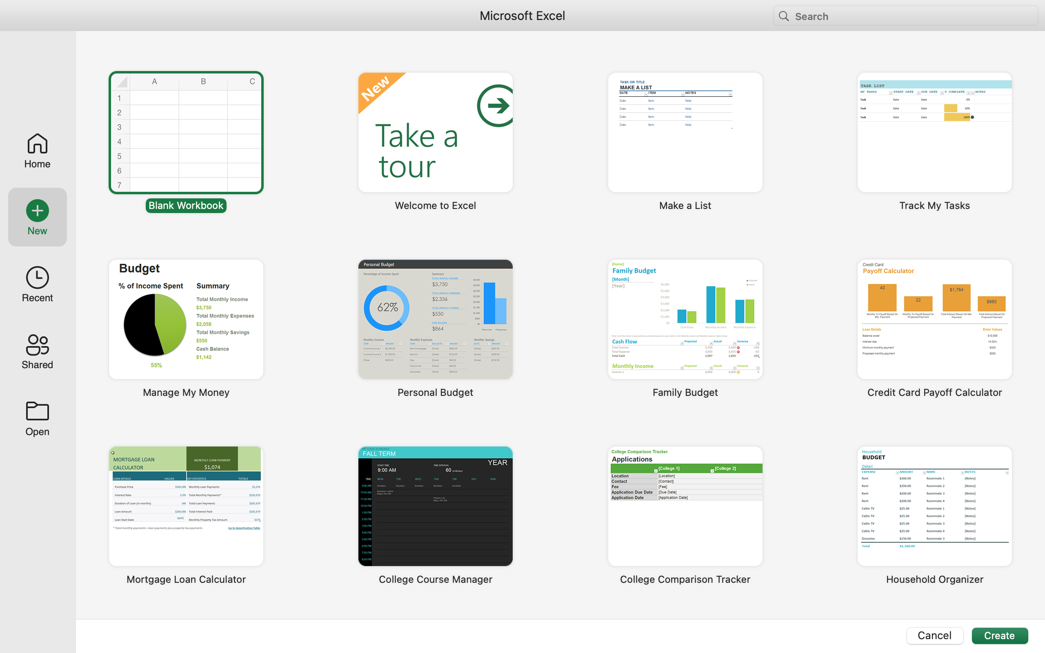This screenshot has height=653, width=1045.
Task: Open the Shared files section
Action: point(37,351)
